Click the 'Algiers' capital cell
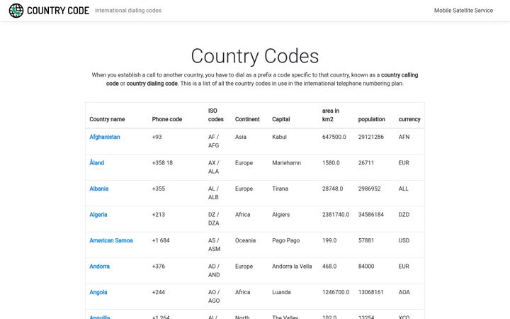This screenshot has height=319, width=510. (x=280, y=215)
